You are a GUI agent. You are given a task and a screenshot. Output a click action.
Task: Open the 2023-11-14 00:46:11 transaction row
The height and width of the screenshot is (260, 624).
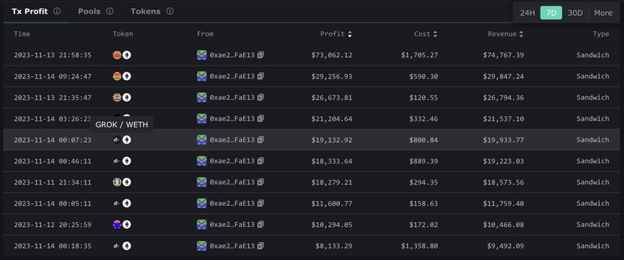311,161
